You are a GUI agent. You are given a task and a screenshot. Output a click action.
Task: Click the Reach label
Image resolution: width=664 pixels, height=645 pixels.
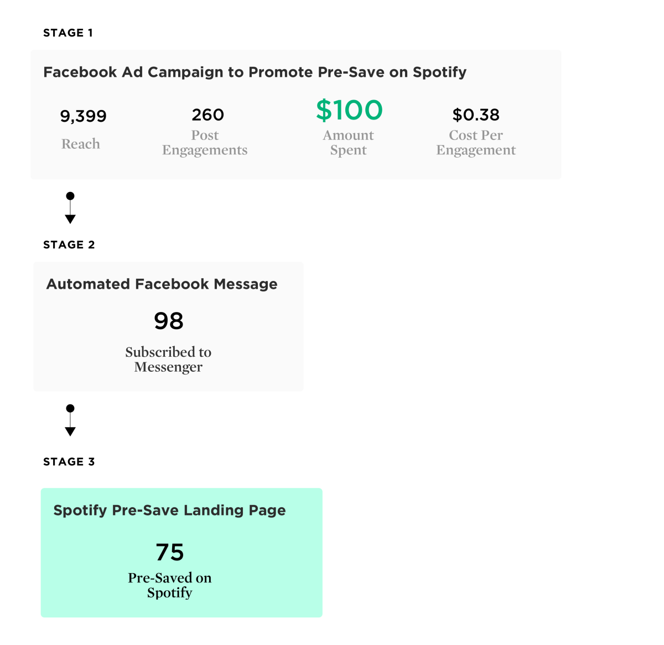(81, 144)
